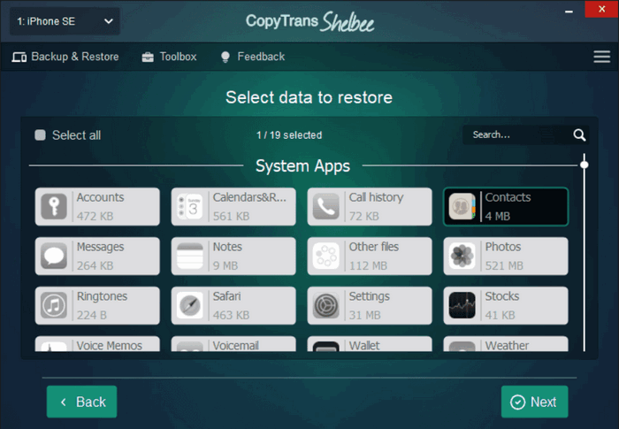619x429 pixels.
Task: Select the Voice Memos tile
Action: pos(97,344)
